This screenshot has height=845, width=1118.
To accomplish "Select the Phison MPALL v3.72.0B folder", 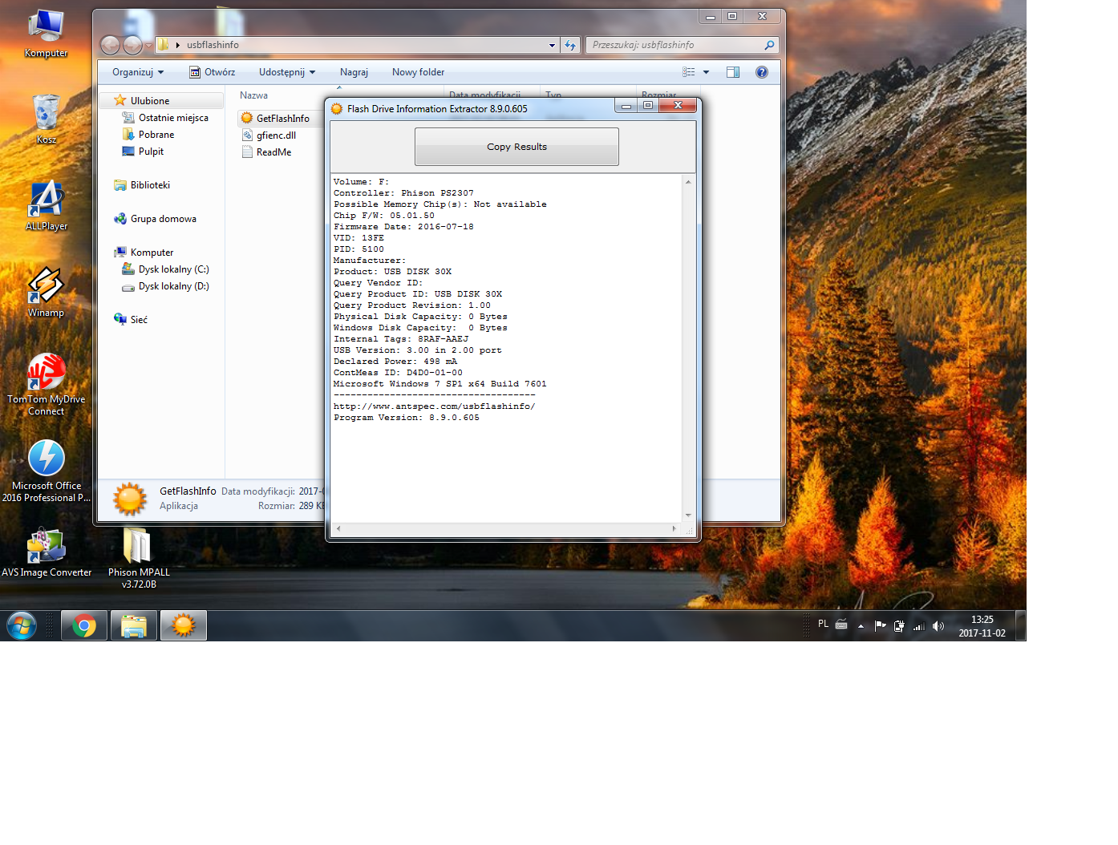I will click(x=139, y=558).
